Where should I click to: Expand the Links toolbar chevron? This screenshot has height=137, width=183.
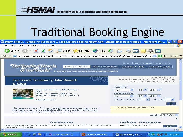click(181, 56)
